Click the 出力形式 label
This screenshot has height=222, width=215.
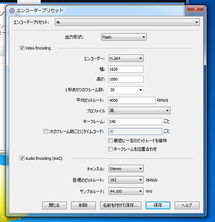[74, 37]
